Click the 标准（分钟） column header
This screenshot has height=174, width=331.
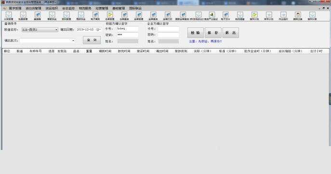[228, 51]
